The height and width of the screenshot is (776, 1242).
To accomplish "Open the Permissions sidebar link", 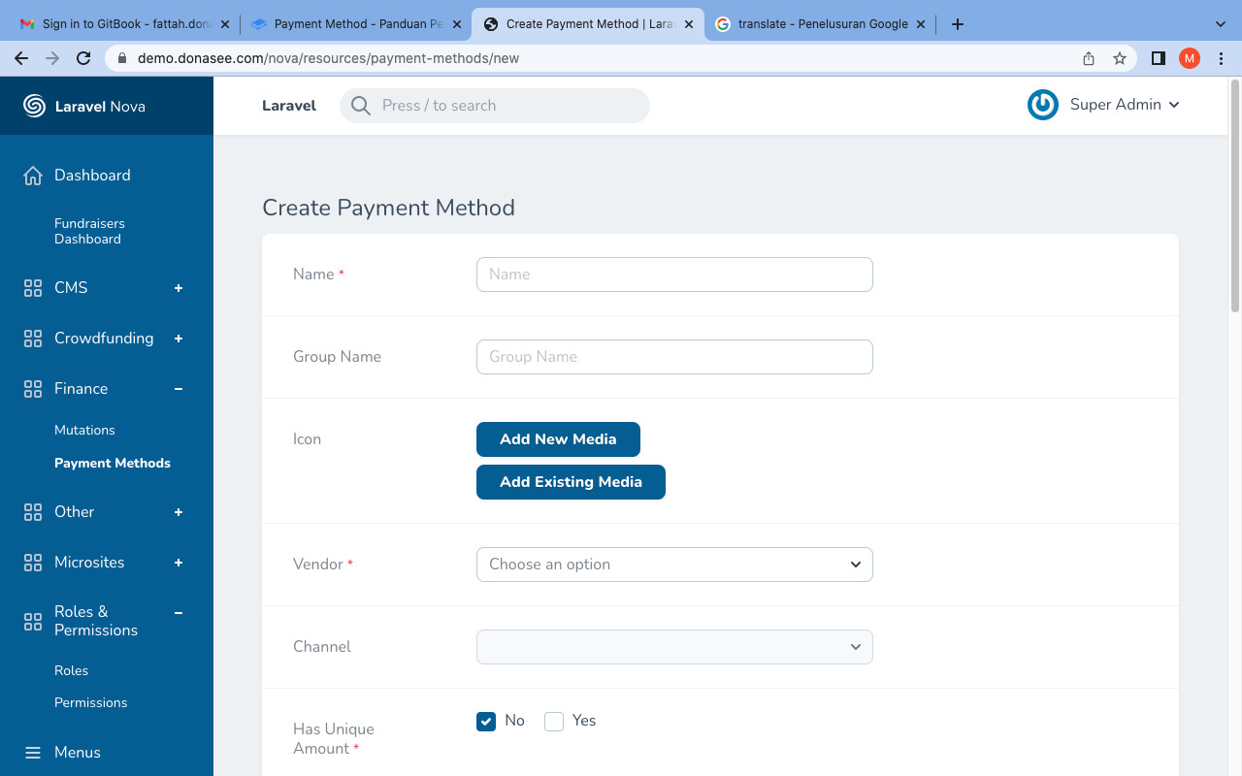I will [x=90, y=701].
